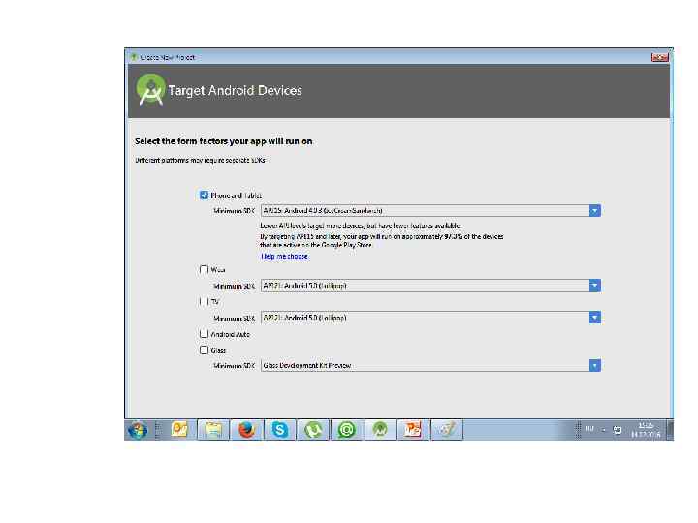The width and height of the screenshot is (698, 523).
Task: Switch to Android Studio in the taskbar
Action: (x=380, y=430)
